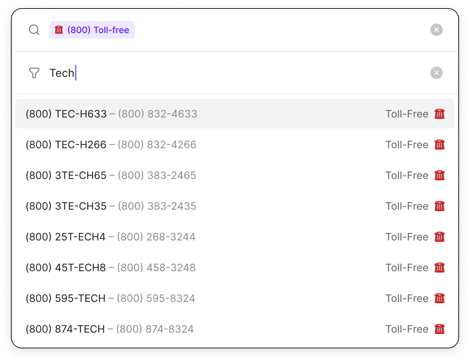Clear the Tech filter text
470x362 pixels.
point(436,73)
